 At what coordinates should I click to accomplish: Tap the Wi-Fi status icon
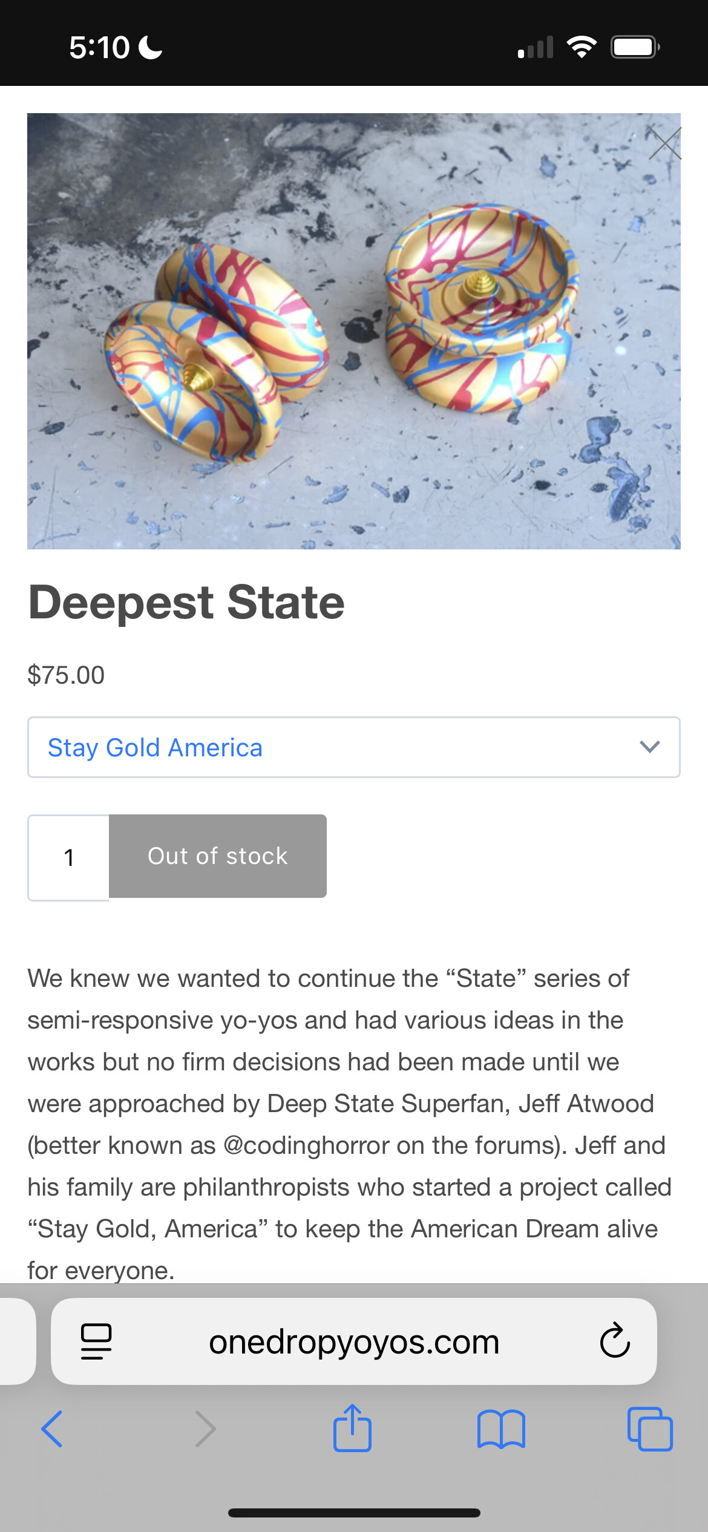coord(582,47)
